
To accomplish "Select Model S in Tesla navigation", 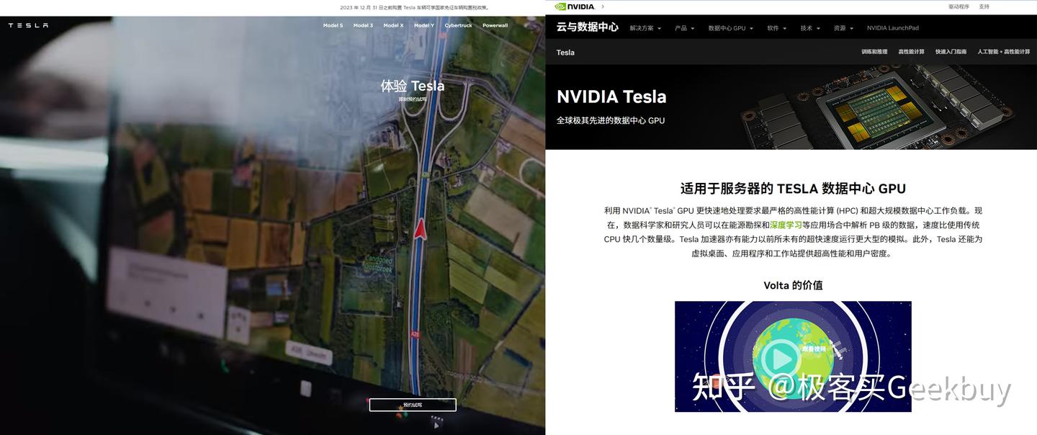I will coord(333,25).
